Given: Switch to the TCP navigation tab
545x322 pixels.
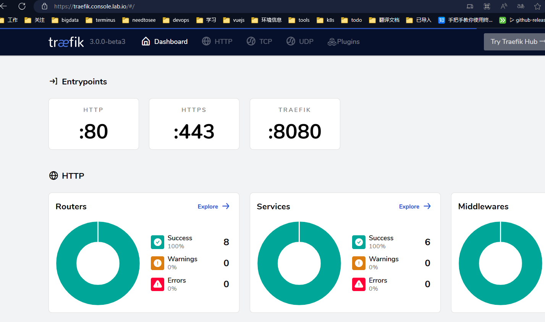Looking at the screenshot, I should tap(259, 42).
